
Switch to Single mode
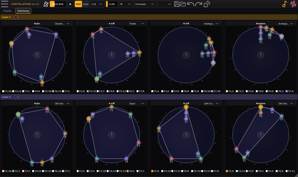pyautogui.click(x=86, y=4)
